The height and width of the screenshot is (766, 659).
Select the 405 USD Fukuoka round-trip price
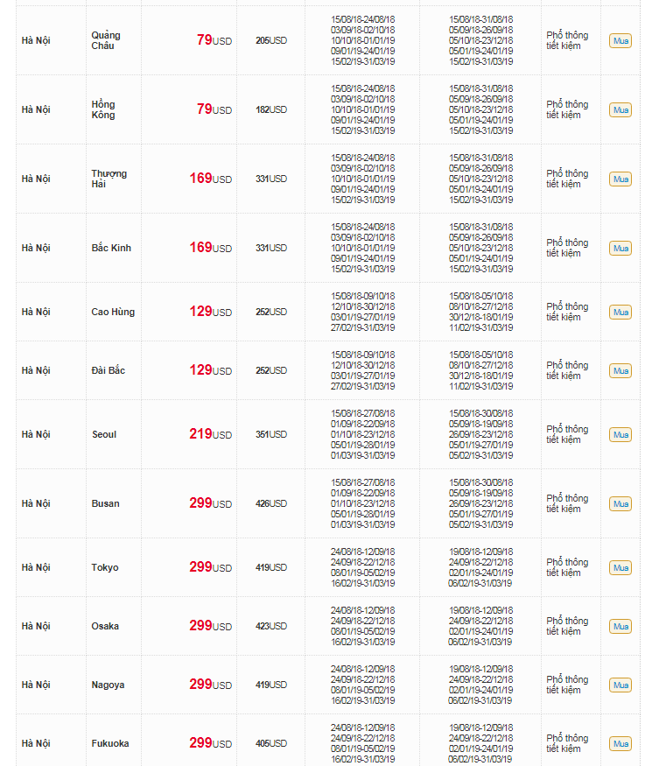pos(270,743)
